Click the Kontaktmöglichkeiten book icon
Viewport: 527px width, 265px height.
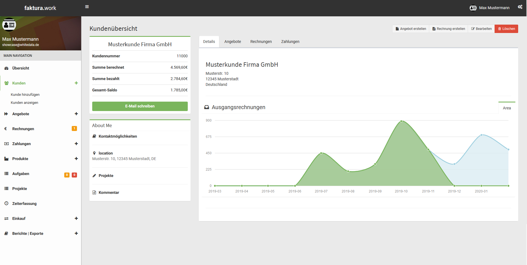94,136
